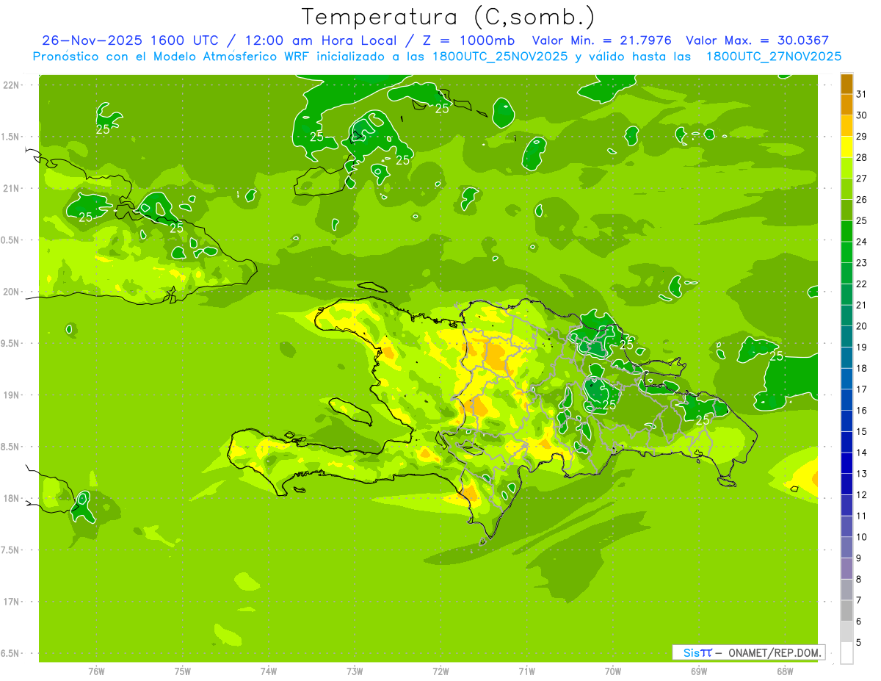Select the purple swatch between 8 and 9

846,569
